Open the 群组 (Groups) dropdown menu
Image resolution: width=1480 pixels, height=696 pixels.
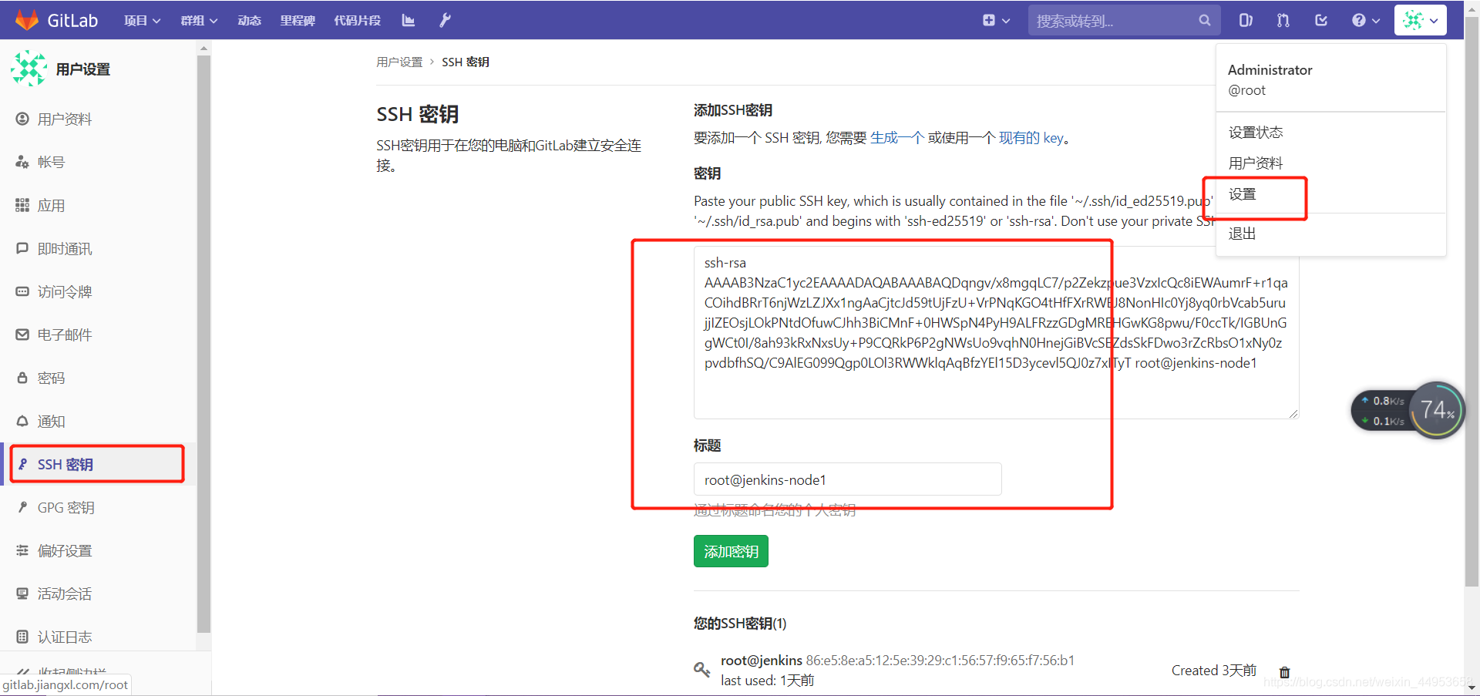pos(199,21)
